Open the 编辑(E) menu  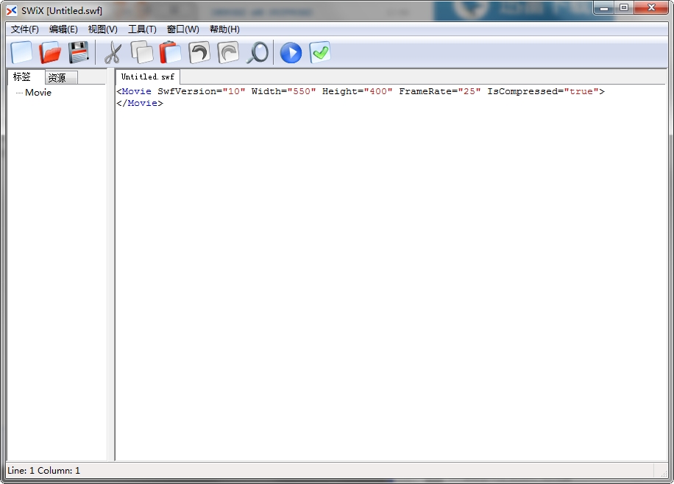[x=63, y=29]
